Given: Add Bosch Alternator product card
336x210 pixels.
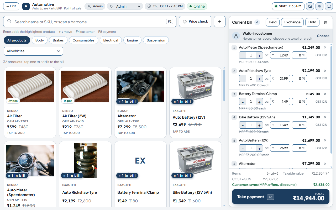Looking at the screenshot, I should pyautogui.click(x=140, y=103).
